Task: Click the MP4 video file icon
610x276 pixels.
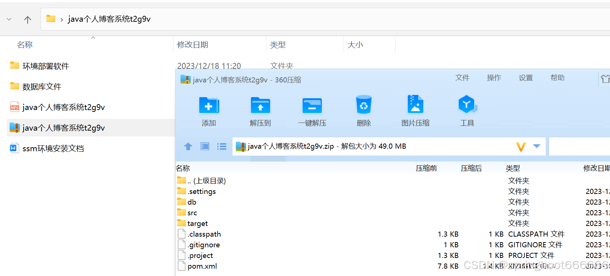Action: (15, 107)
